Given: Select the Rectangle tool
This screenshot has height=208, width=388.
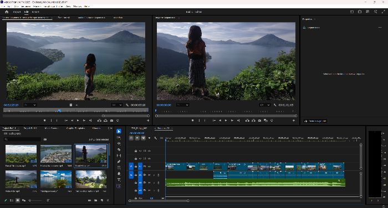Looking at the screenshot, I should click(119, 168).
